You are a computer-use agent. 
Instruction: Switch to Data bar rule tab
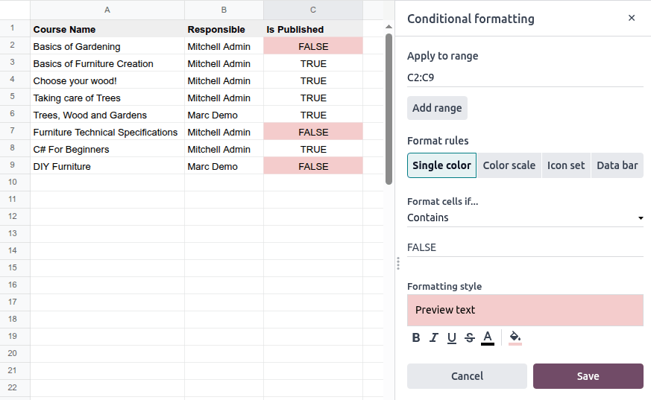(x=617, y=165)
